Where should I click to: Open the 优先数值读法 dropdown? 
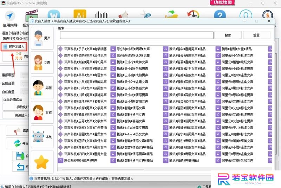tap(15, 100)
